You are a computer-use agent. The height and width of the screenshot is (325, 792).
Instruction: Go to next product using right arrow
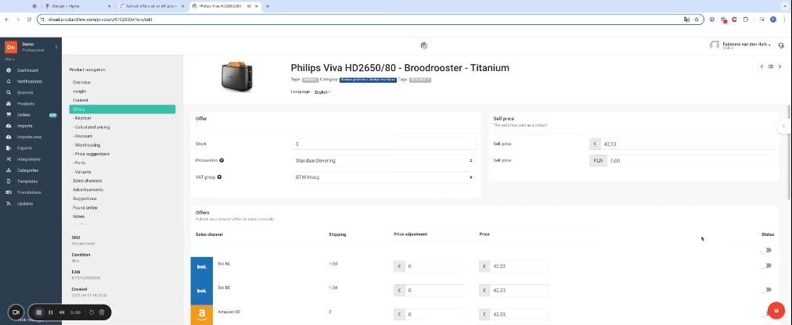(x=779, y=66)
